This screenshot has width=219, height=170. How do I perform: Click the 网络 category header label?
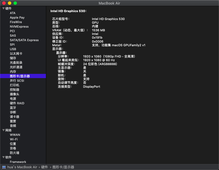point(8,130)
